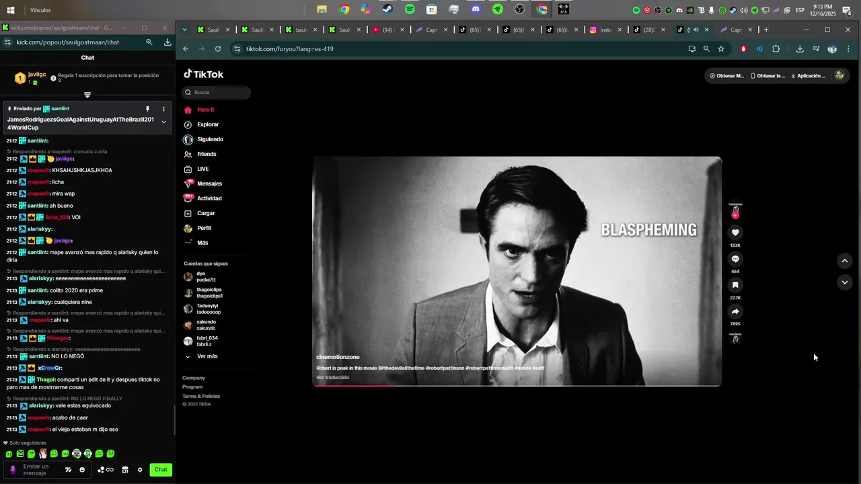This screenshot has height=484, width=861.
Task: Open Chrome three-dot menu in TikTok window
Action: (x=848, y=49)
